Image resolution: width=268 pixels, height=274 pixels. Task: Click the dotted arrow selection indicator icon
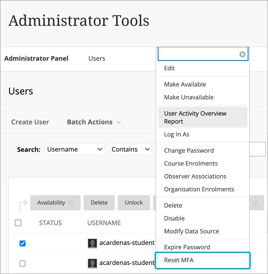(23, 205)
